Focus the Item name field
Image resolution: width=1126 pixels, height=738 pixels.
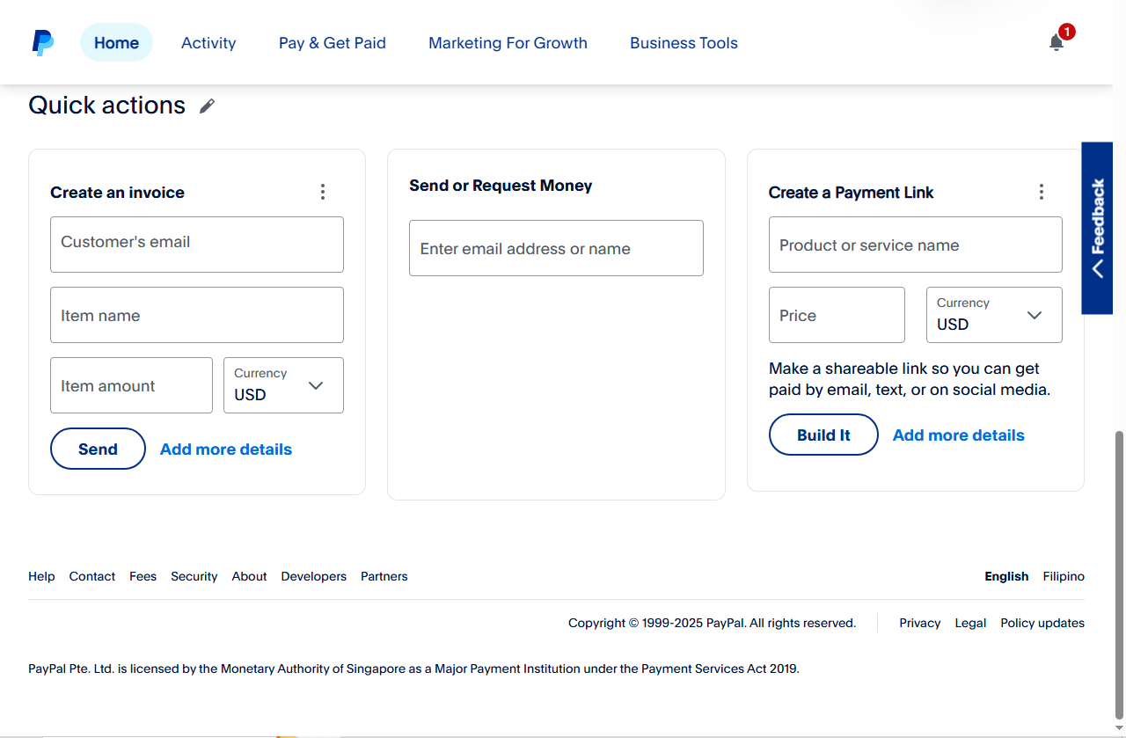pyautogui.click(x=197, y=315)
